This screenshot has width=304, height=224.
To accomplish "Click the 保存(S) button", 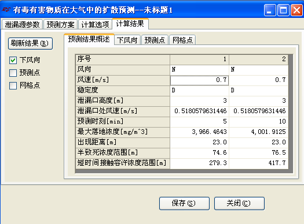I will 184,203.
